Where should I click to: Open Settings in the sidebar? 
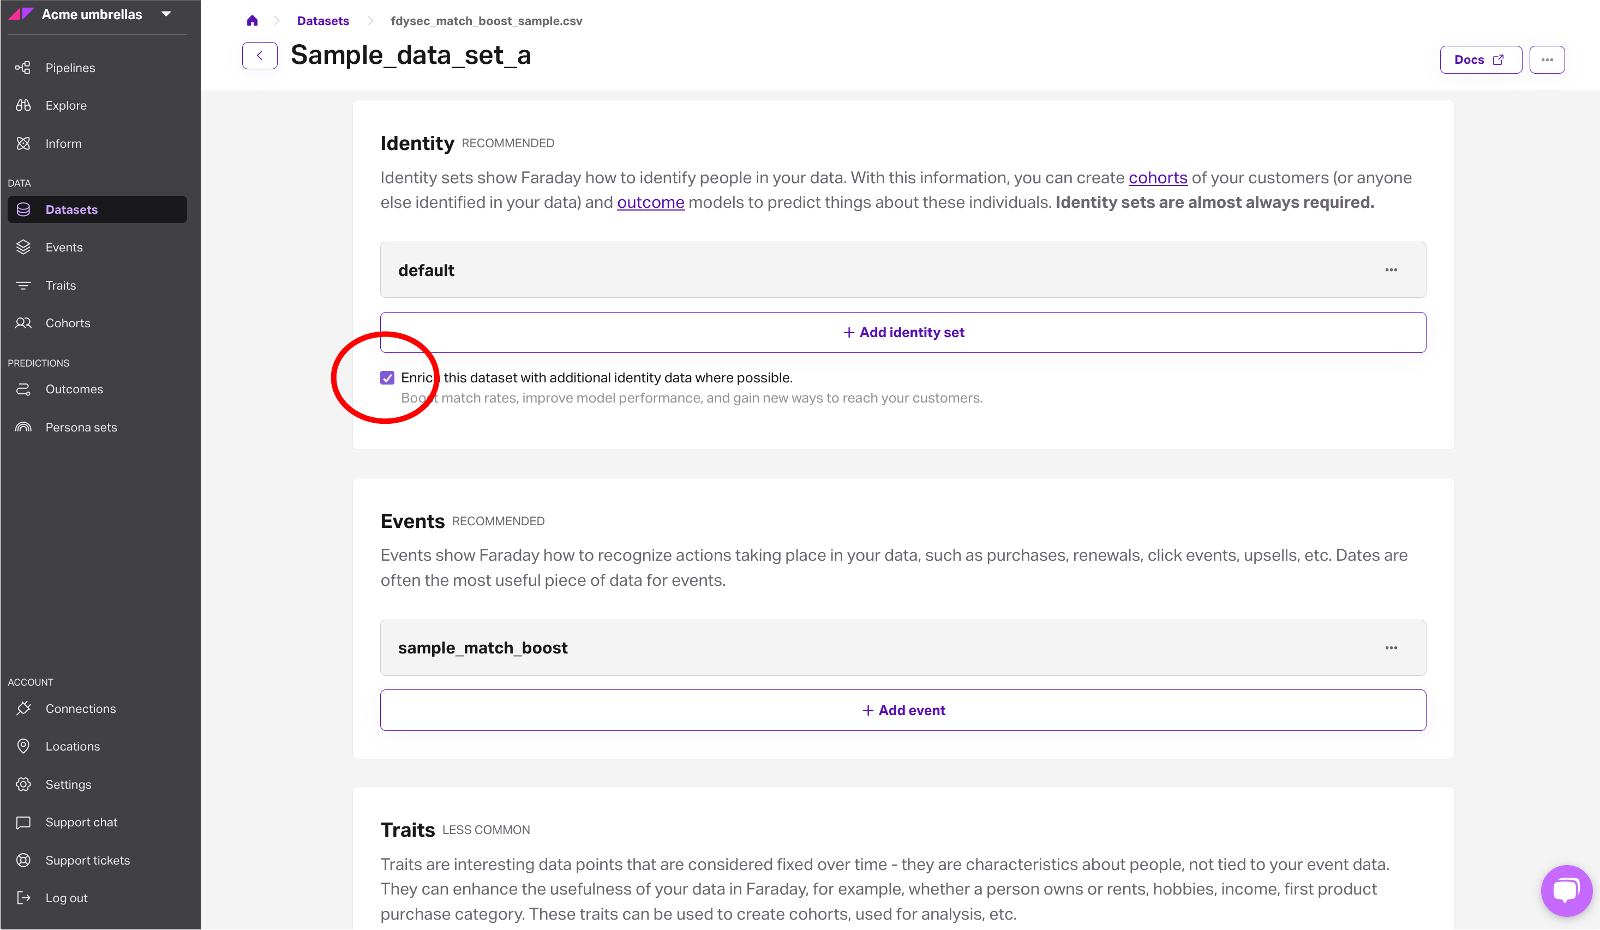(x=69, y=784)
